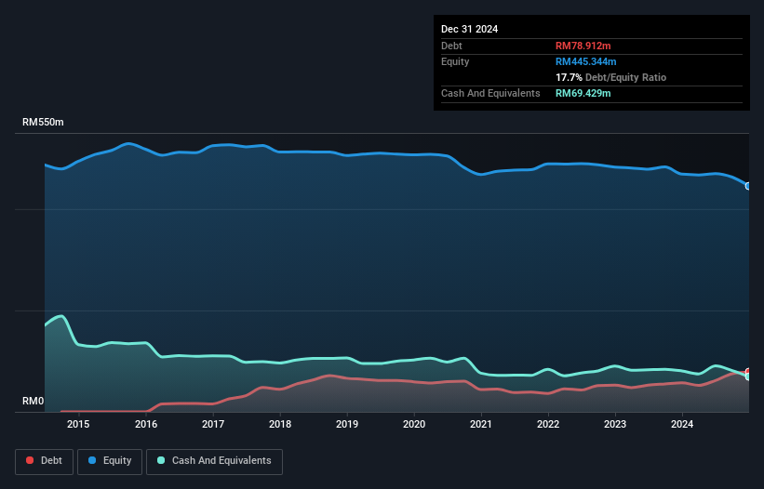Select the Equity endpoint marker on the blue line
The image size is (764, 489).
748,186
